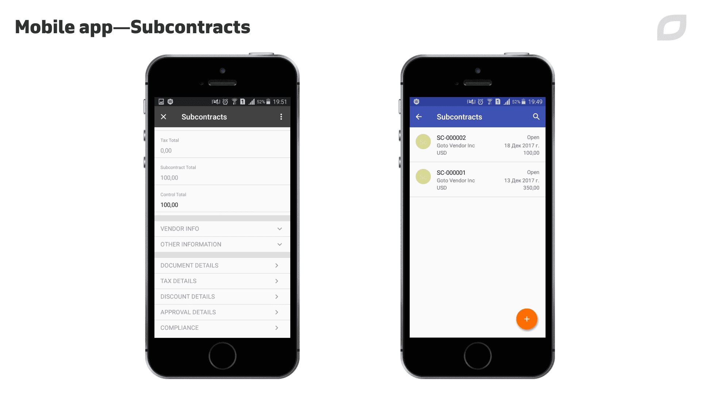Expand the VENDOR INFO section
Viewport: 701px width, 394px height.
click(x=222, y=228)
